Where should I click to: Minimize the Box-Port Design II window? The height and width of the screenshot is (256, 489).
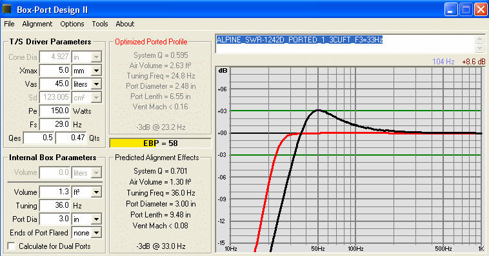pyautogui.click(x=451, y=10)
